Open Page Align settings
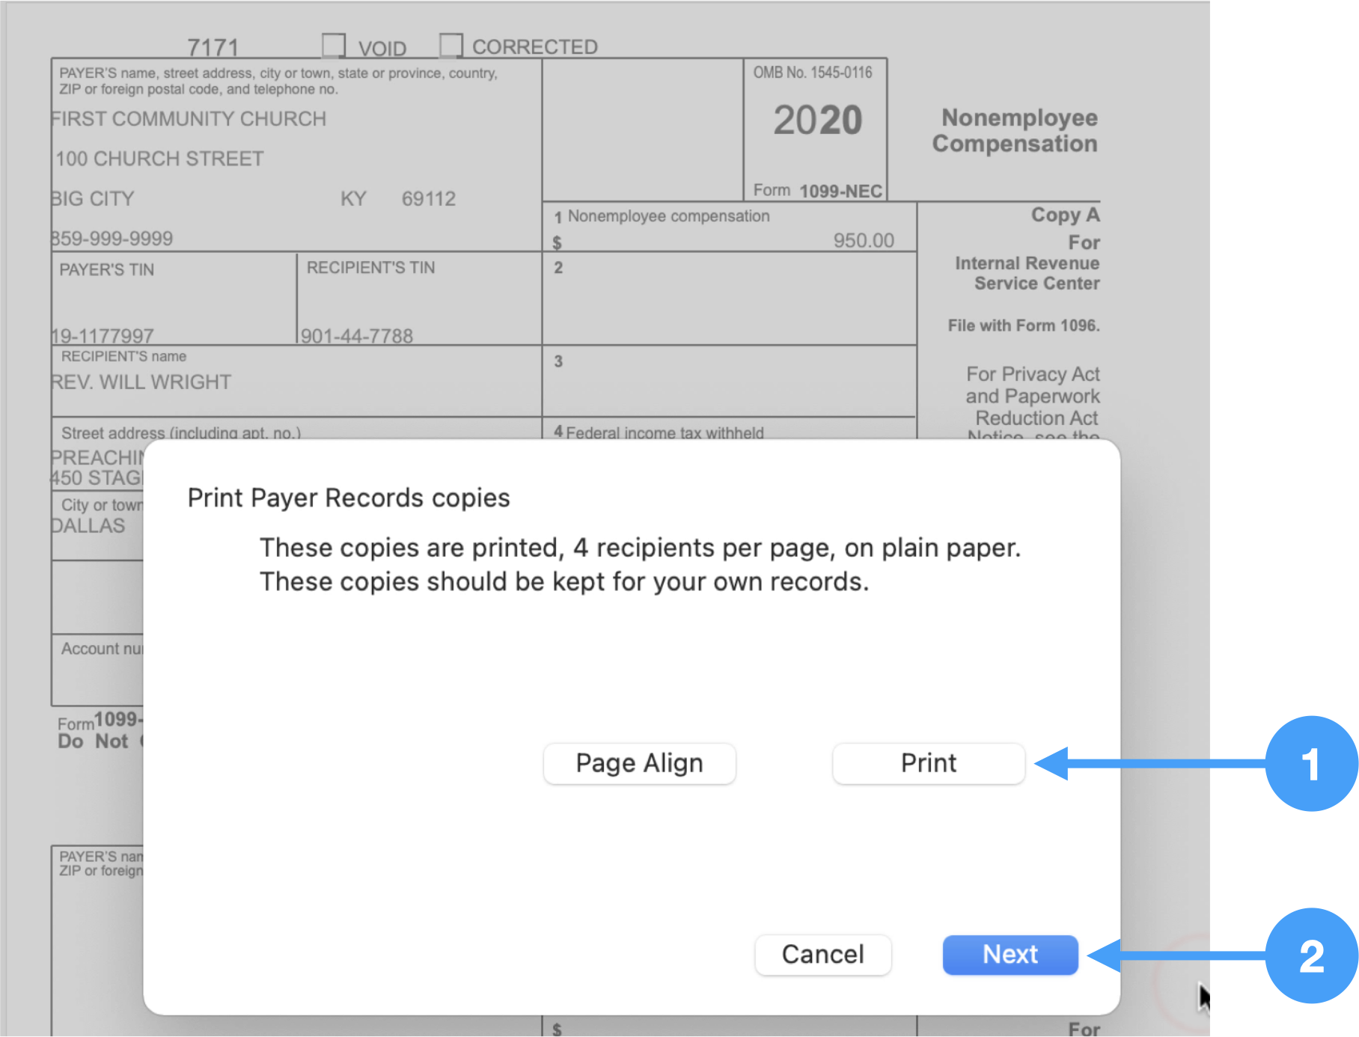 (639, 763)
